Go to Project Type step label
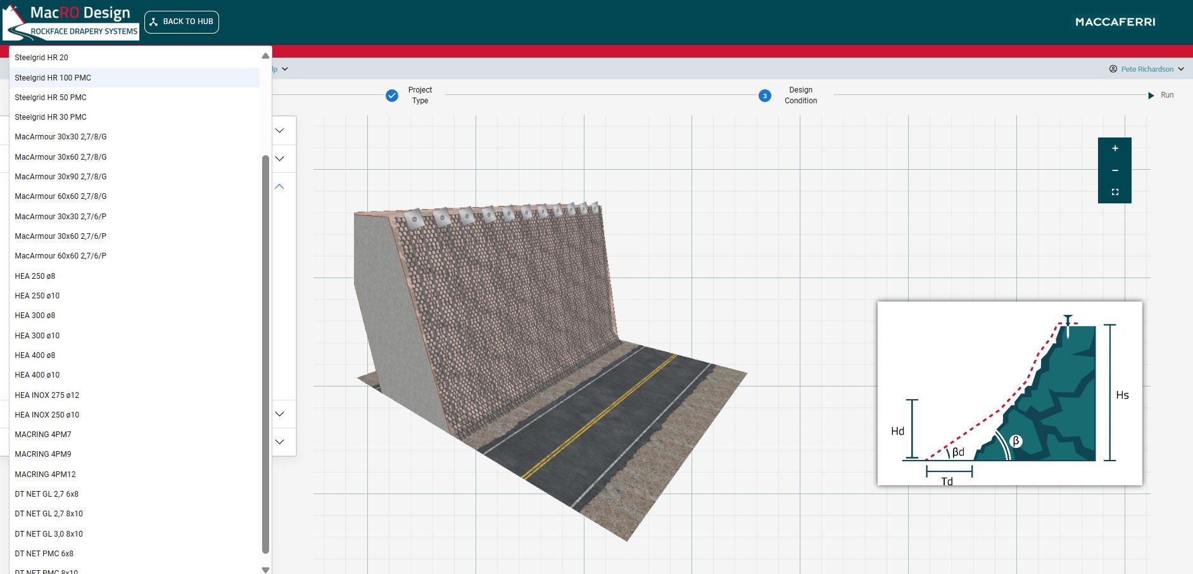1193x574 pixels. click(420, 95)
